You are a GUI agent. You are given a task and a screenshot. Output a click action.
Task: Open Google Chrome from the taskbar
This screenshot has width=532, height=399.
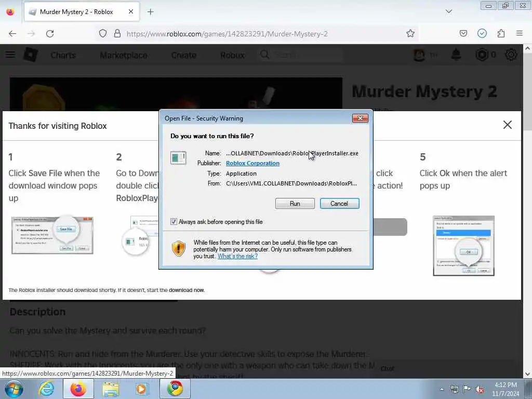(x=175, y=389)
